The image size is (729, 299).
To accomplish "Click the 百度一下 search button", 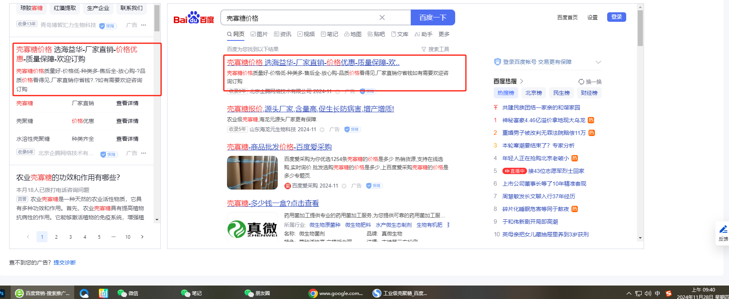I will point(433,17).
